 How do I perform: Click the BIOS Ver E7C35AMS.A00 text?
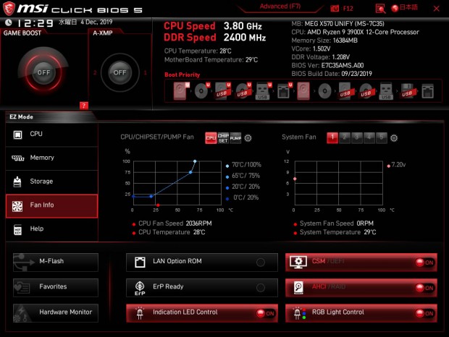pyautogui.click(x=327, y=66)
